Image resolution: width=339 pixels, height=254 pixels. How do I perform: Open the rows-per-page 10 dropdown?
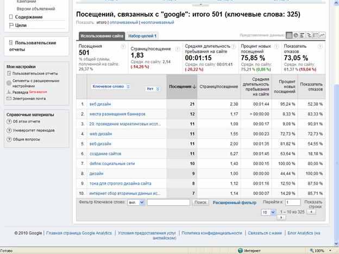[x=268, y=212]
